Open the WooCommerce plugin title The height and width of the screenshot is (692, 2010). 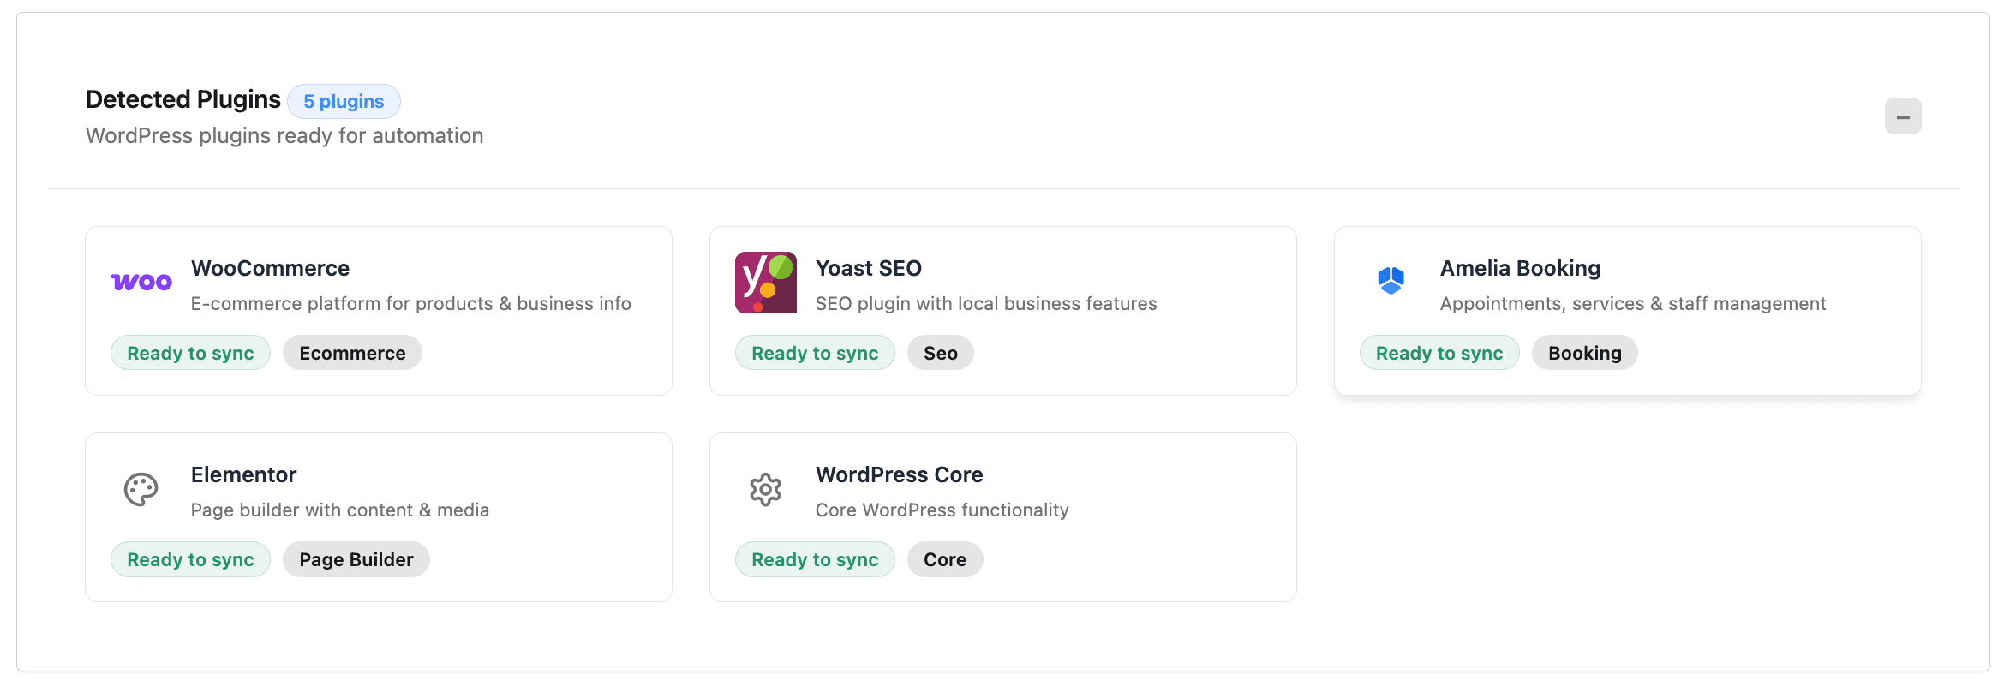tap(270, 268)
